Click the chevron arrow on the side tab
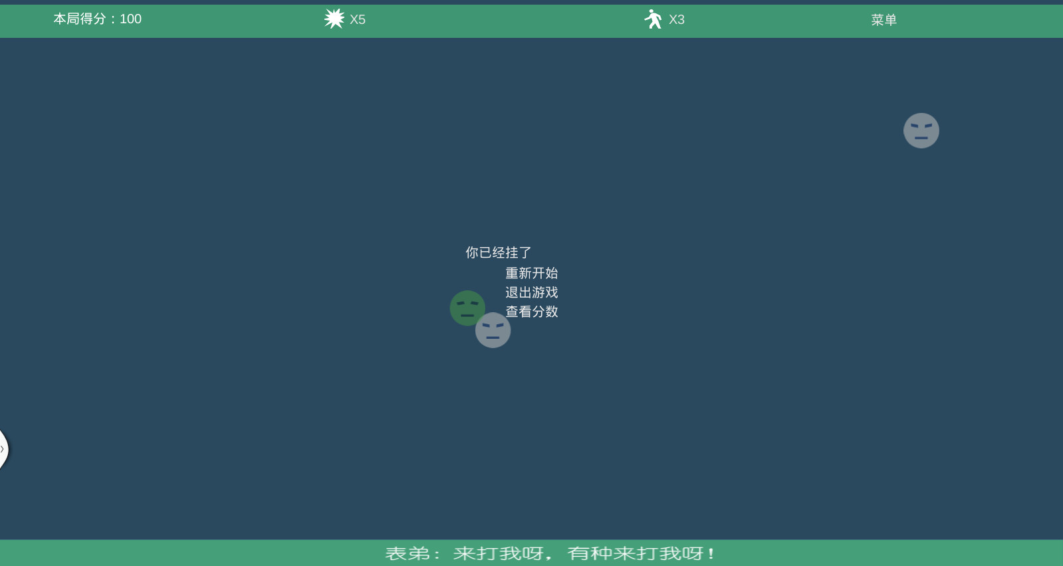 pyautogui.click(x=2, y=449)
